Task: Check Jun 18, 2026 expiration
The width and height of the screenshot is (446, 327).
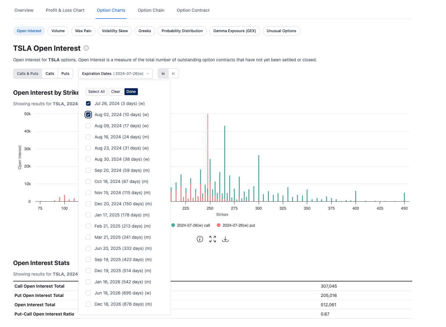Action: (x=88, y=293)
